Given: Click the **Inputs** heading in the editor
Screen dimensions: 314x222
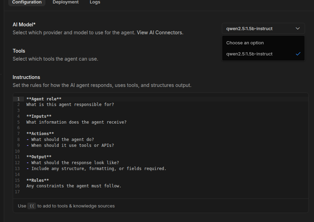Looking at the screenshot, I should [39, 116].
